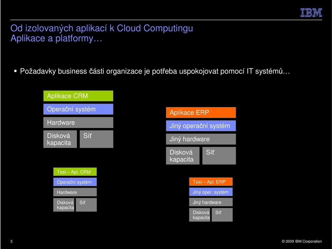The height and width of the screenshot is (249, 332).
Task: Select "Disková kapacita" box in Test ERP stack
Action: [200, 215]
